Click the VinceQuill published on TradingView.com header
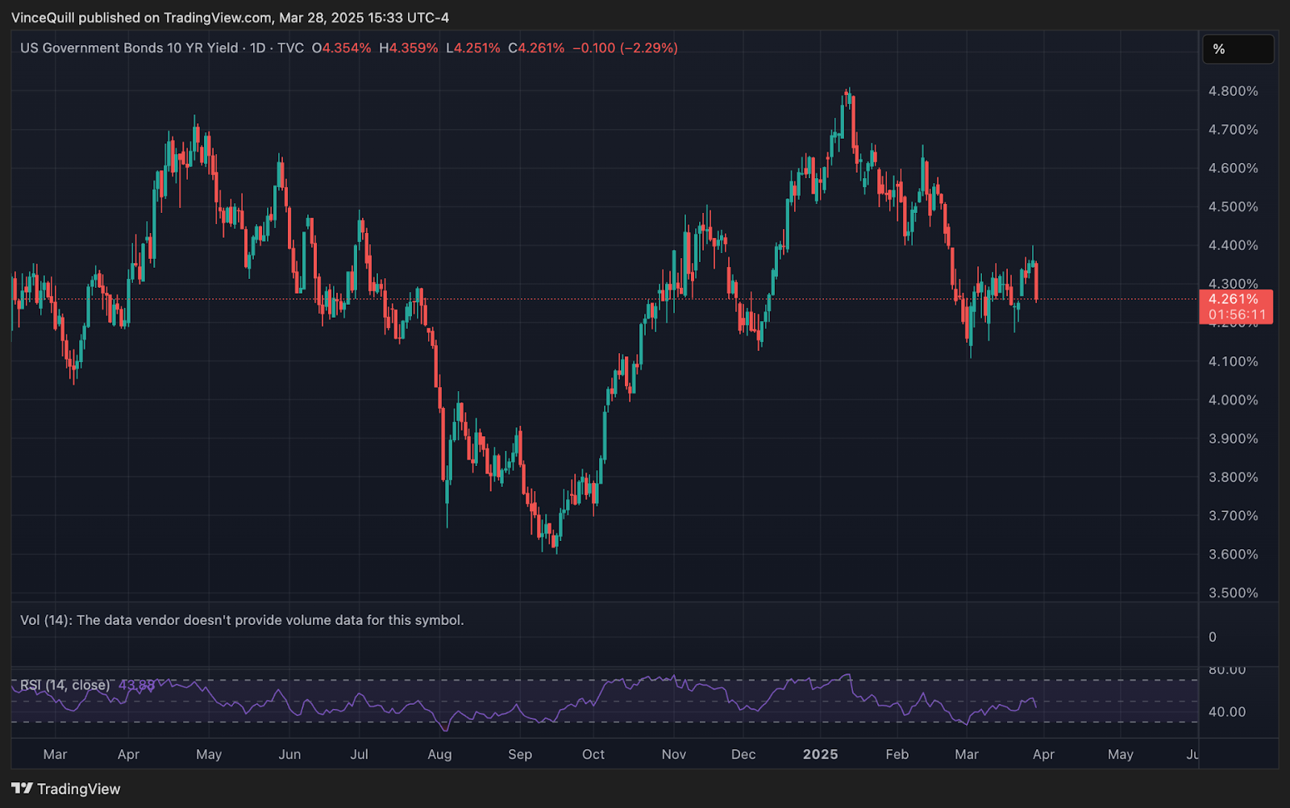 point(230,18)
